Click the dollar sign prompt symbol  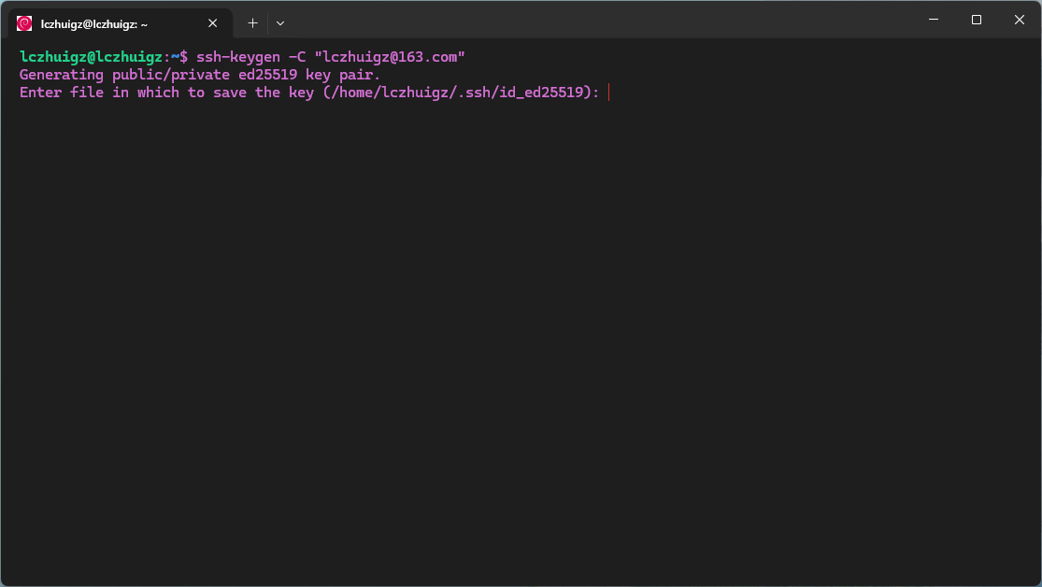(x=184, y=57)
